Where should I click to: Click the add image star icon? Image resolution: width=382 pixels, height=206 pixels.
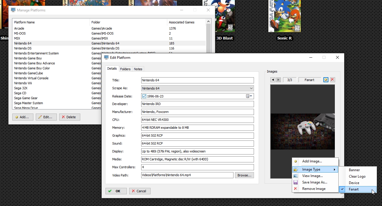click(x=326, y=80)
